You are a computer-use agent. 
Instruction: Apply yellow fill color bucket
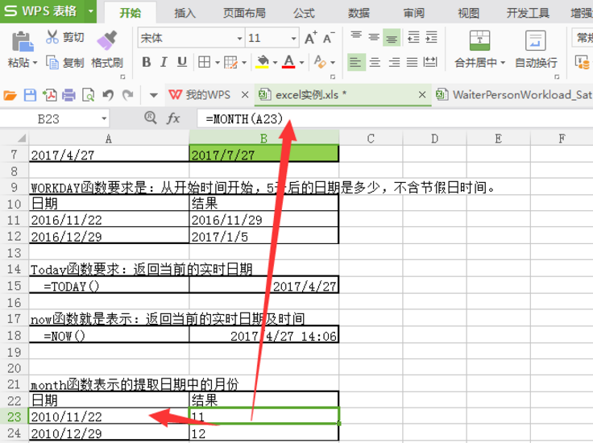(x=262, y=61)
